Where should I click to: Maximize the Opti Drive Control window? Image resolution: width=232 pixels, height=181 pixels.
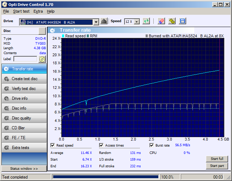tap(220, 5)
